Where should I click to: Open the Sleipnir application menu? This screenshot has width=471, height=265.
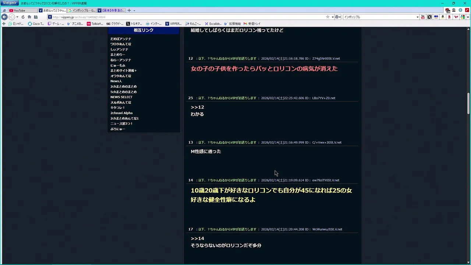pyautogui.click(x=10, y=3)
